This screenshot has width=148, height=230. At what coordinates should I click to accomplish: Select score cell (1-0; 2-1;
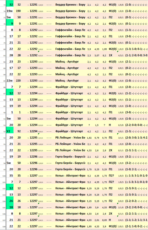(x=136, y=169)
